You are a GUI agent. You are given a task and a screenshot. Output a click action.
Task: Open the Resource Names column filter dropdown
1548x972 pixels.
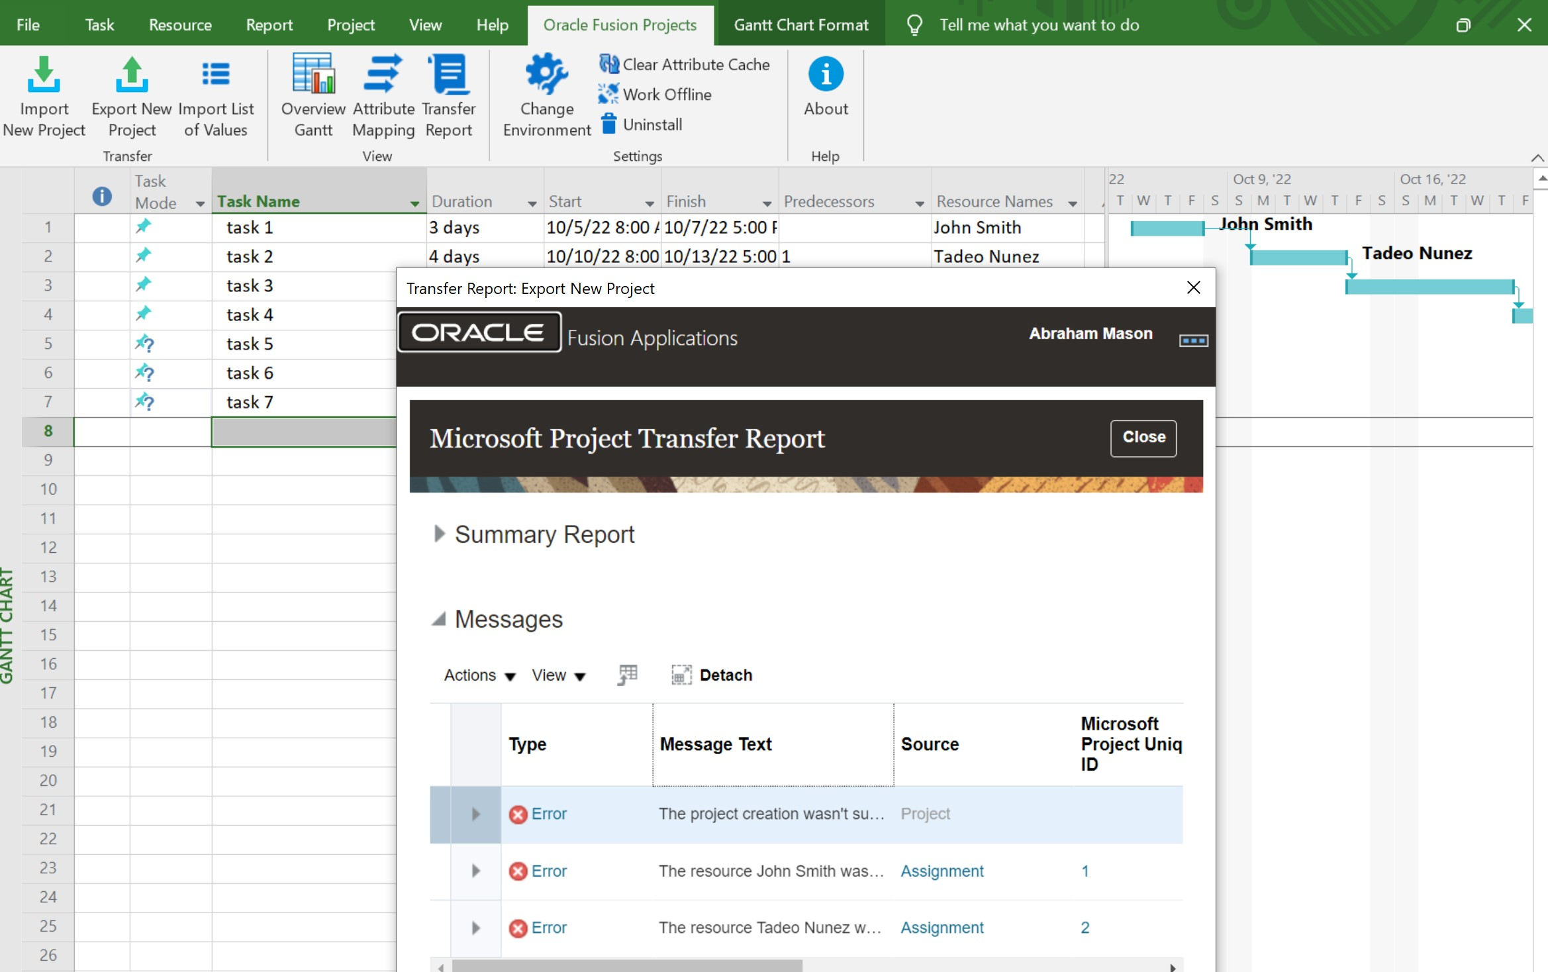[x=1073, y=203]
